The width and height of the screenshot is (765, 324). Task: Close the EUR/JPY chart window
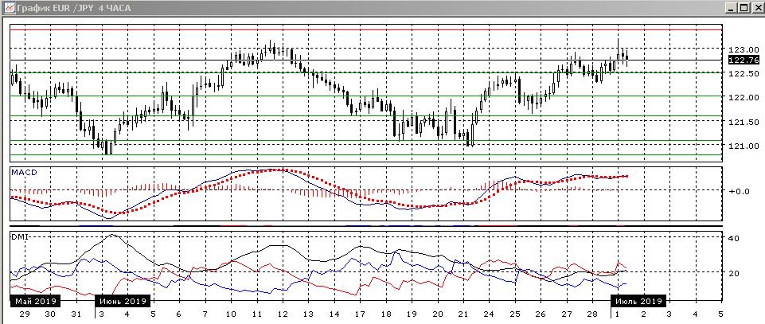click(757, 7)
